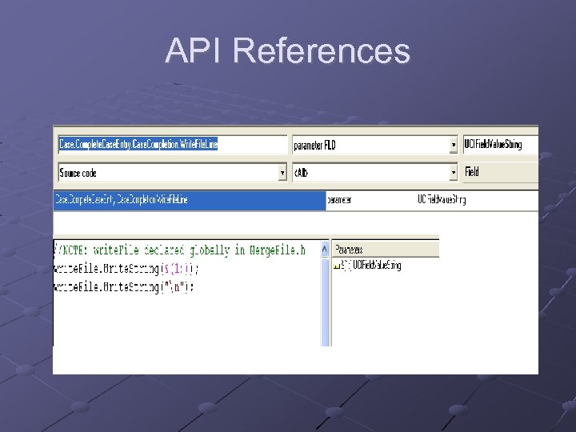Image resolution: width=576 pixels, height=432 pixels.
Task: Click the 'Field' label box
Action: click(x=501, y=172)
